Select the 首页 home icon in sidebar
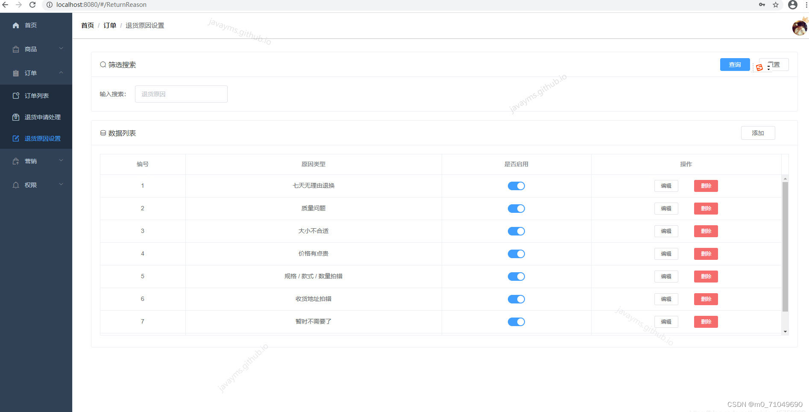809x412 pixels. [x=16, y=25]
